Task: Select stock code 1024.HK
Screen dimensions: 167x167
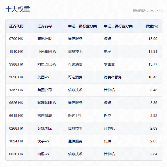Action: 16,141
